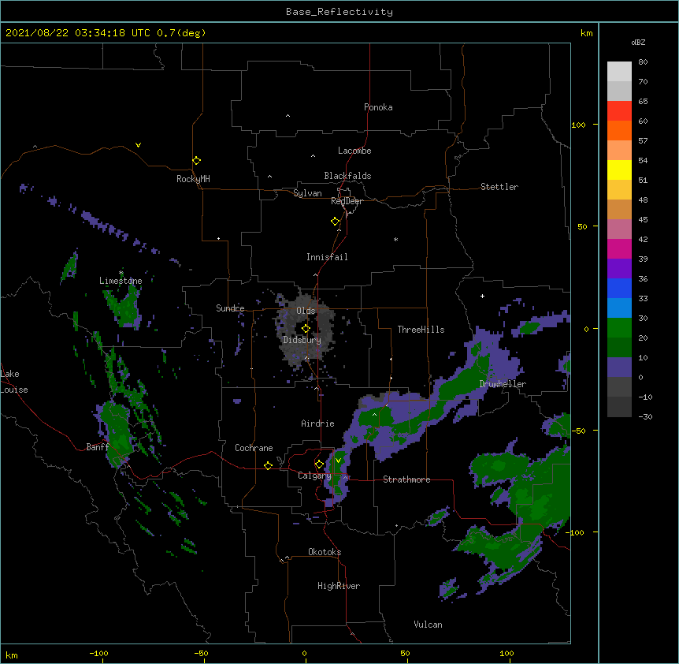Image resolution: width=679 pixels, height=664 pixels.
Task: Click the yellow diamond marker below Cochrane
Action: point(268,465)
